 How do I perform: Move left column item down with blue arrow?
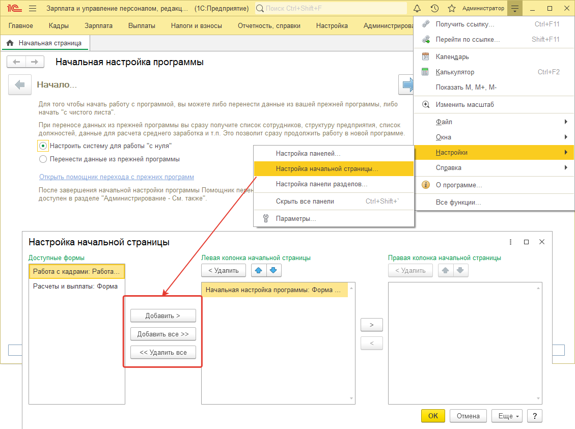(273, 270)
